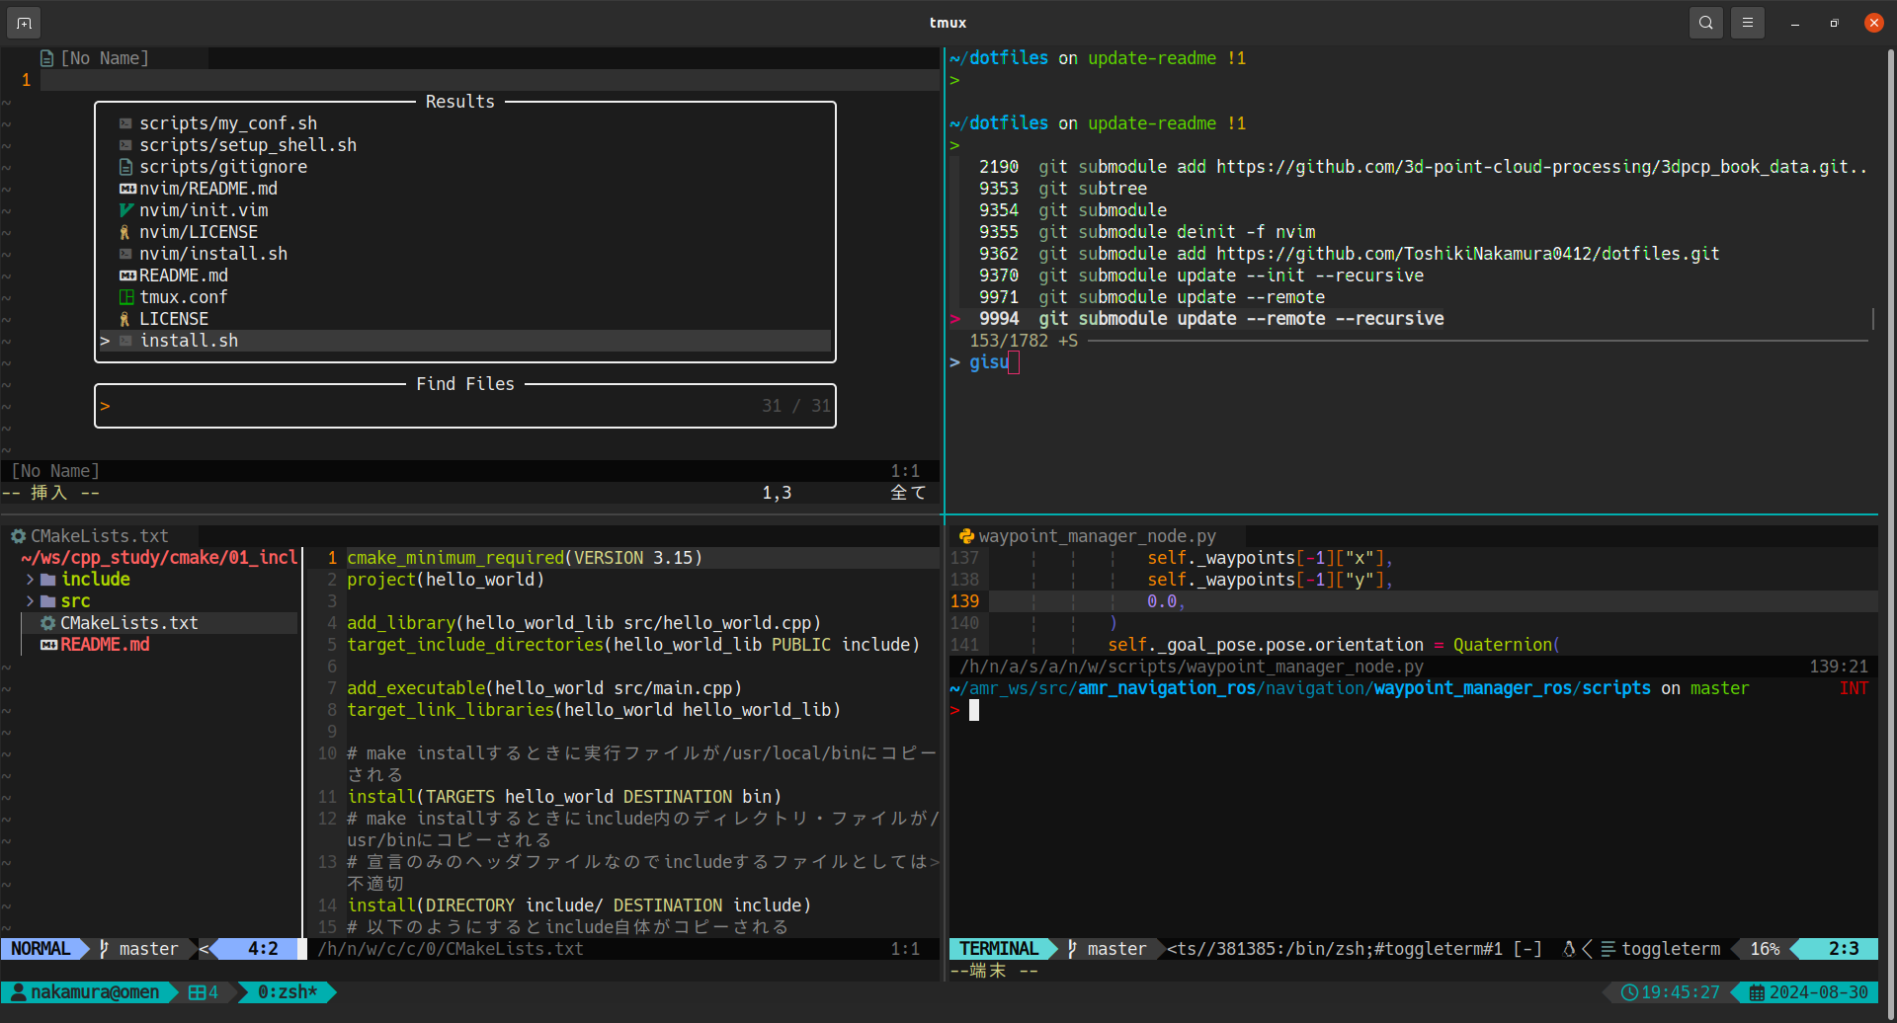Click the shell icon beside nvim/install.sh
Viewport: 1897px width, 1023px height.
pos(125,254)
